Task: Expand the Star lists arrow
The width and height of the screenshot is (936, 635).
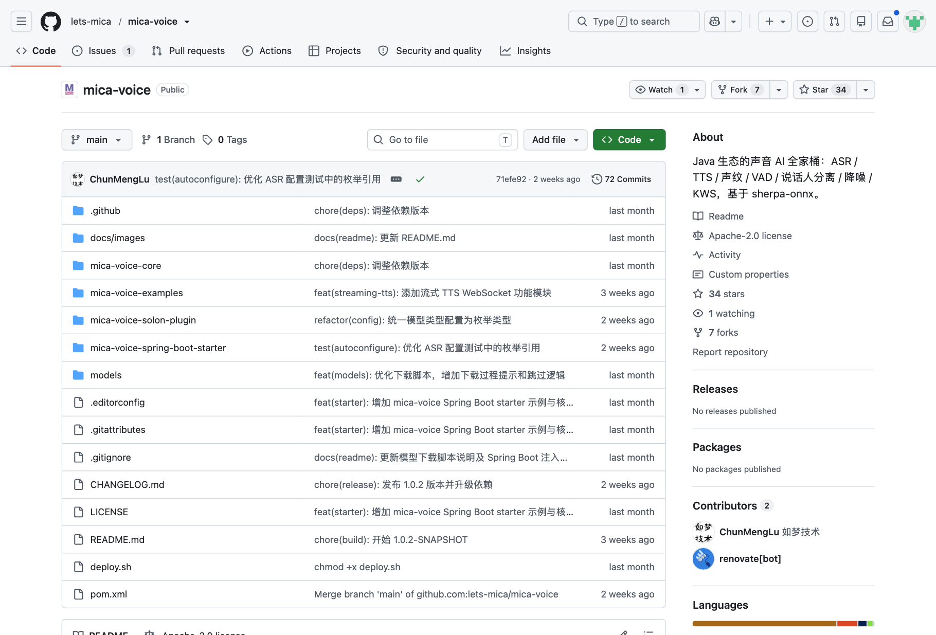Action: (x=866, y=89)
